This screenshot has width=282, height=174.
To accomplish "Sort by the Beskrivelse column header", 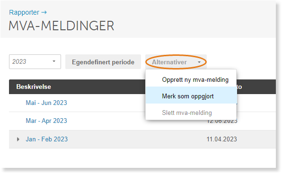I will (x=34, y=87).
